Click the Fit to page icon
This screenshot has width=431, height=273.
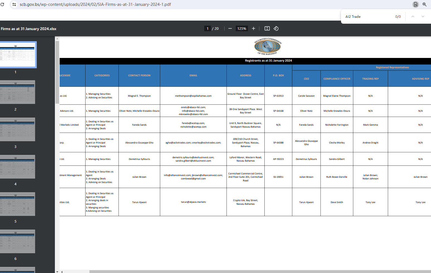coord(267,28)
